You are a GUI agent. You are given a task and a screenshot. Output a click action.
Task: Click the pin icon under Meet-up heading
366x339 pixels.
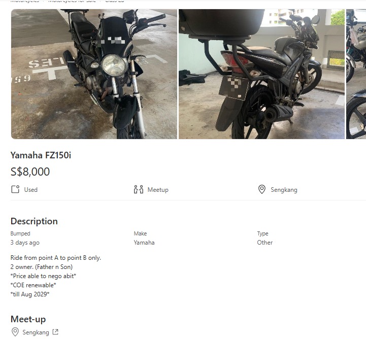15,332
